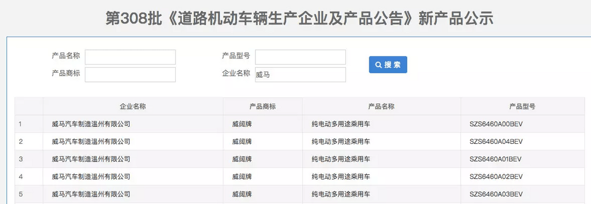Click the 产品名称 column header
Screen dimensions: 591x204
[x=381, y=107]
